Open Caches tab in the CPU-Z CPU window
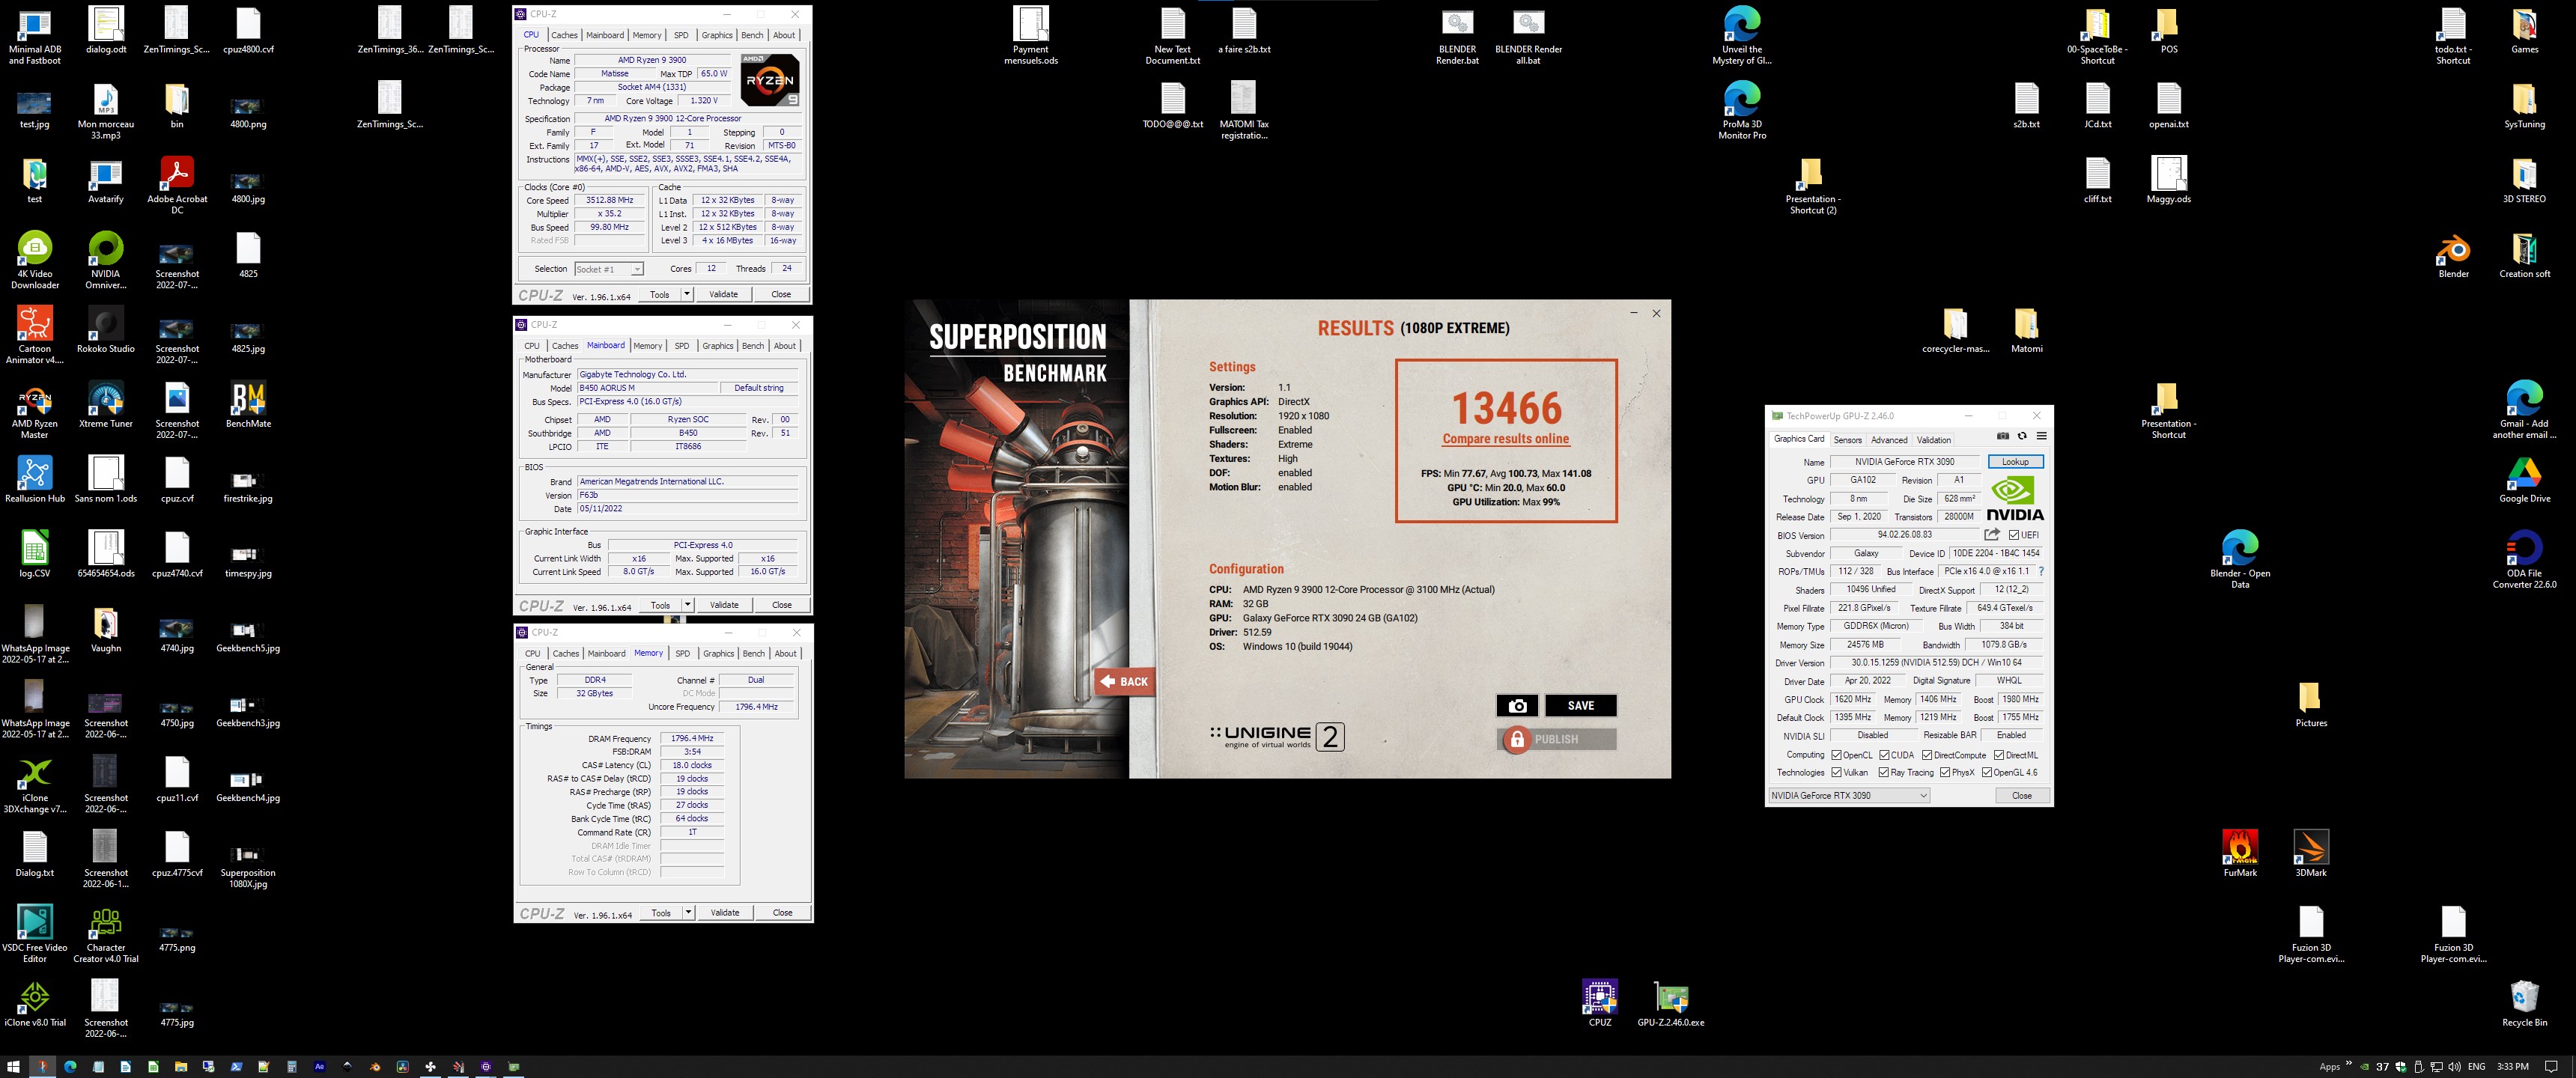Viewport: 2576px width, 1078px height. pyautogui.click(x=564, y=35)
